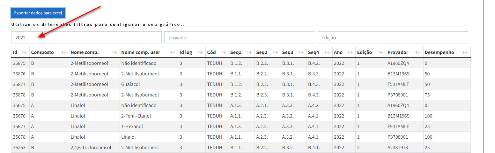
Task: Sort by Cód column arrows
Action: [x=223, y=52]
